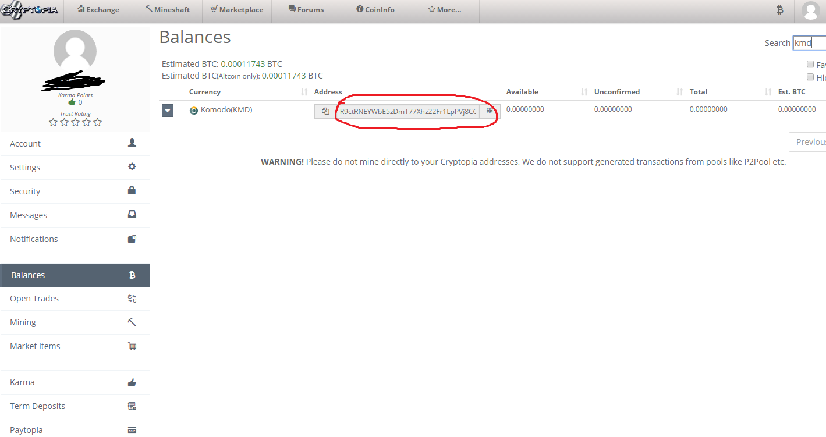Click the Notifications icon in sidebar

click(x=132, y=239)
